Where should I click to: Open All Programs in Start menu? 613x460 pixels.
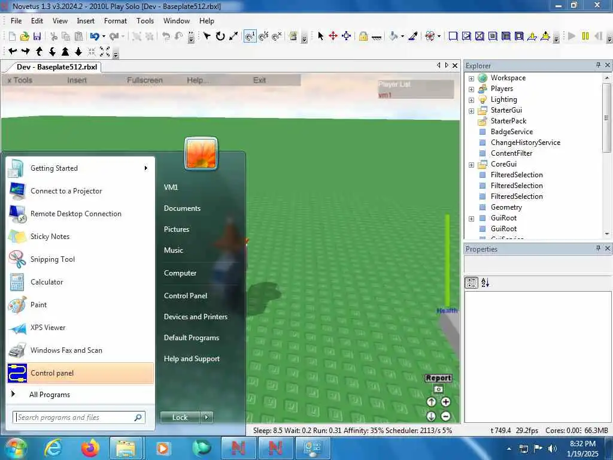[x=50, y=394]
